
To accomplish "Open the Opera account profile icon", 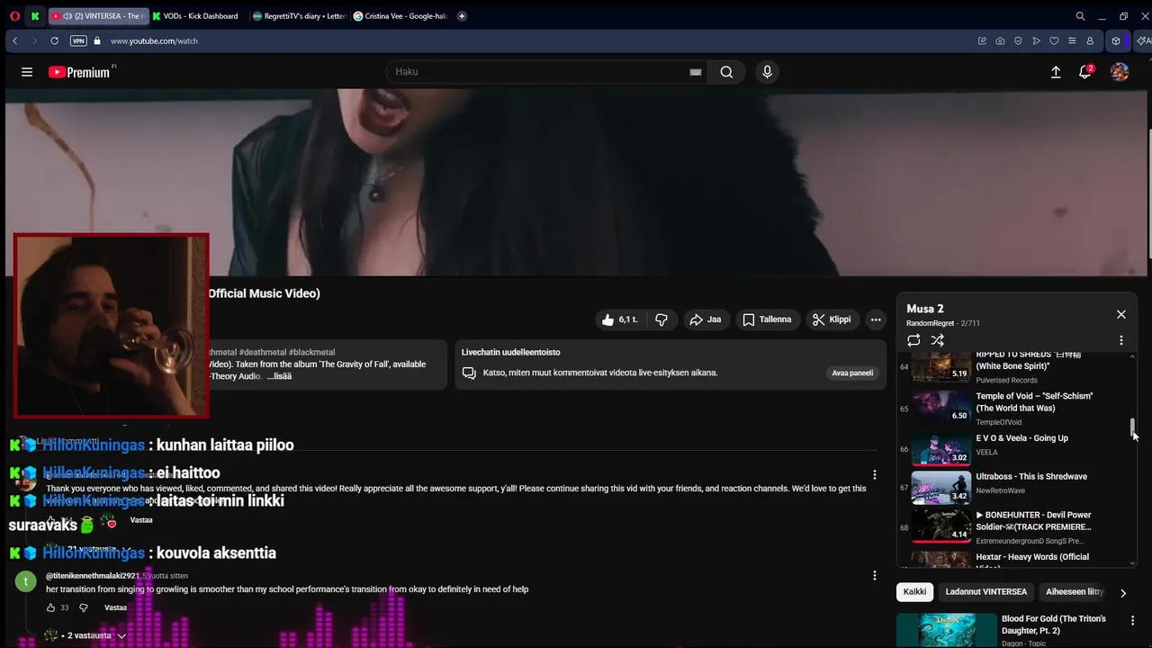I will pos(1090,40).
